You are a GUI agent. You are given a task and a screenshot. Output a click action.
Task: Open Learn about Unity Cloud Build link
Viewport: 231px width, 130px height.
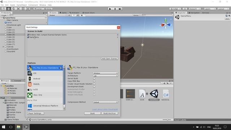(105, 109)
